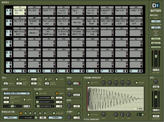Select modulation slot 6
The image size is (164, 122).
[x=45, y=113]
